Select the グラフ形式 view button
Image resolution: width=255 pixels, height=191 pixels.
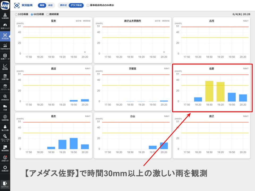click(x=76, y=5)
